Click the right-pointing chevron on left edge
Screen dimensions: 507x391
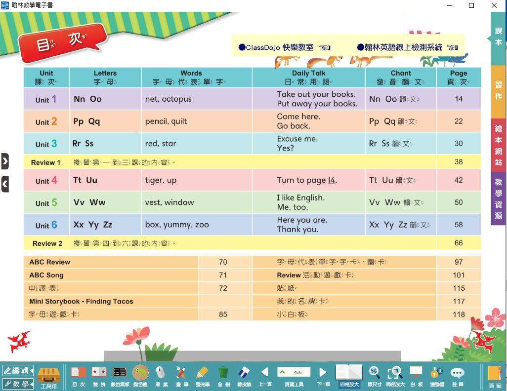pyautogui.click(x=5, y=161)
